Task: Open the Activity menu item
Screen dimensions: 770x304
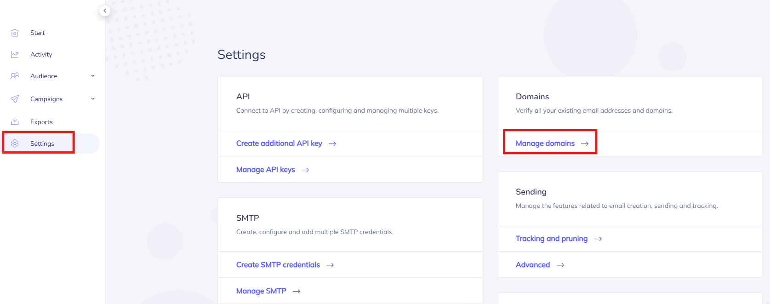Action: [x=41, y=54]
